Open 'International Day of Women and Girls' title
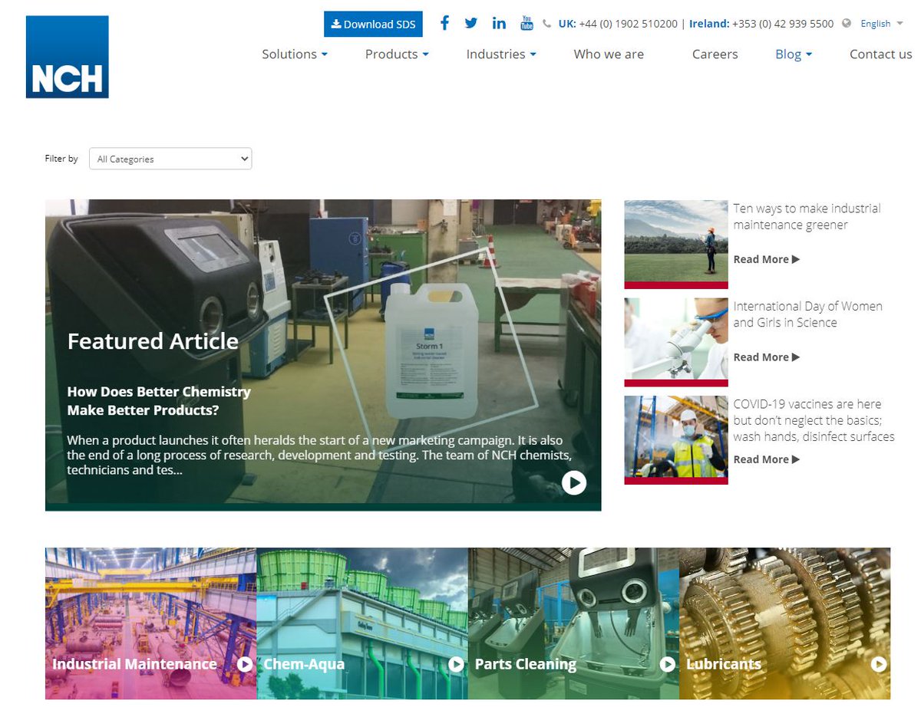The width and height of the screenshot is (921, 707). [x=807, y=314]
